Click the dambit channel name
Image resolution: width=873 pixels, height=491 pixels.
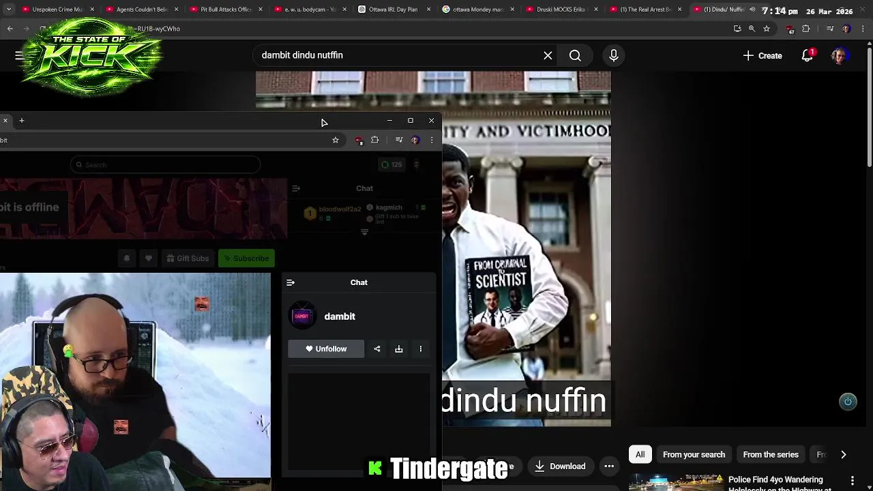pos(340,316)
